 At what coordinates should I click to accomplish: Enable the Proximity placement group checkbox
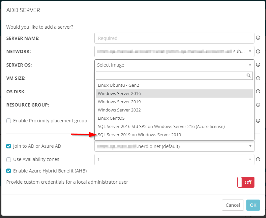9,121
